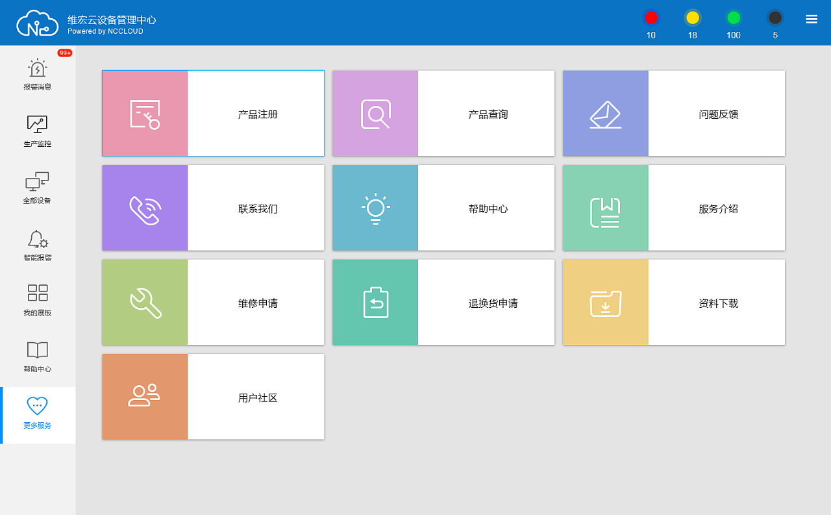Click the 维修申请 wrench icon tile
This screenshot has width=831, height=515.
tap(145, 303)
